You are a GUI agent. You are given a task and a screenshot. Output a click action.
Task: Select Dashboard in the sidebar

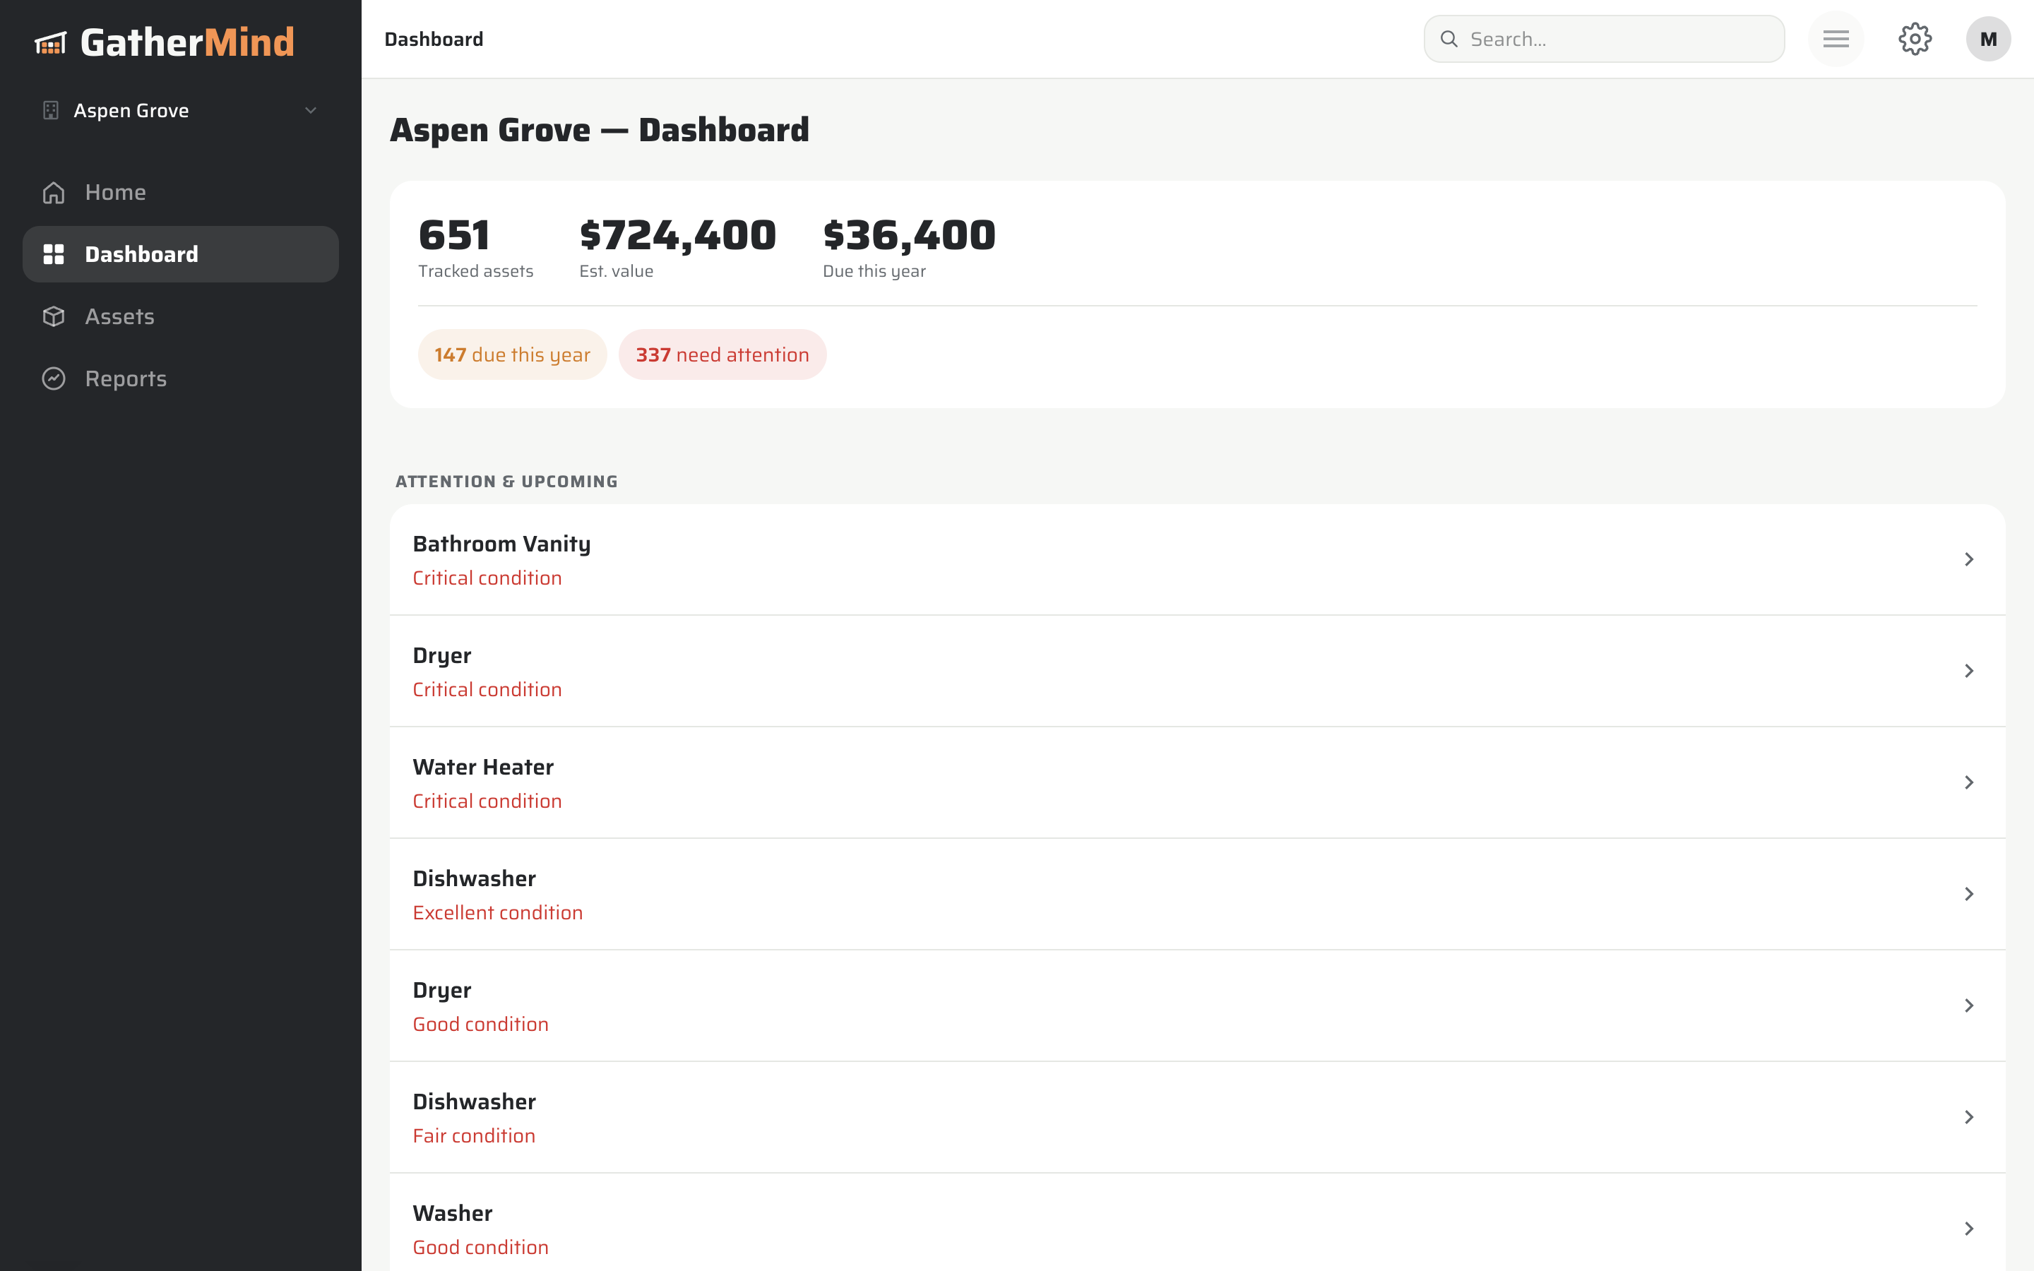[181, 254]
